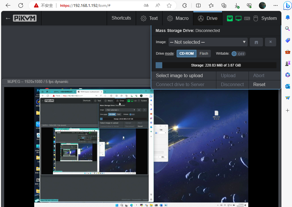The height and width of the screenshot is (207, 292).
Task: Click the browser extensions puzzle icon
Action: (x=185, y=5)
